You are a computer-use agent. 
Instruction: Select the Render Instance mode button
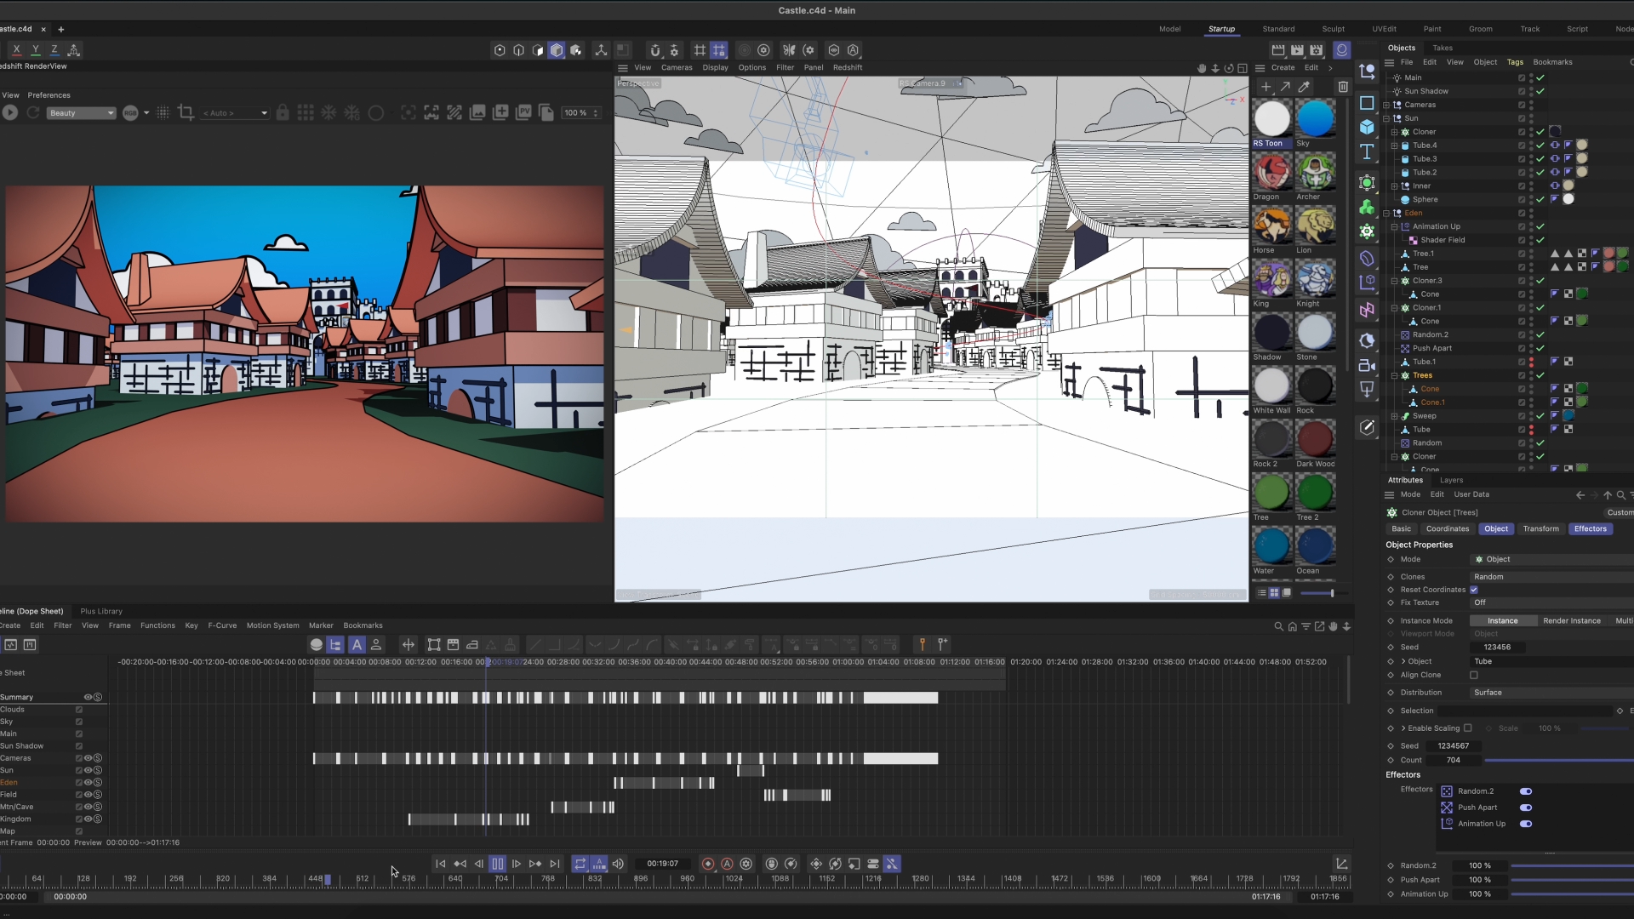coord(1571,621)
